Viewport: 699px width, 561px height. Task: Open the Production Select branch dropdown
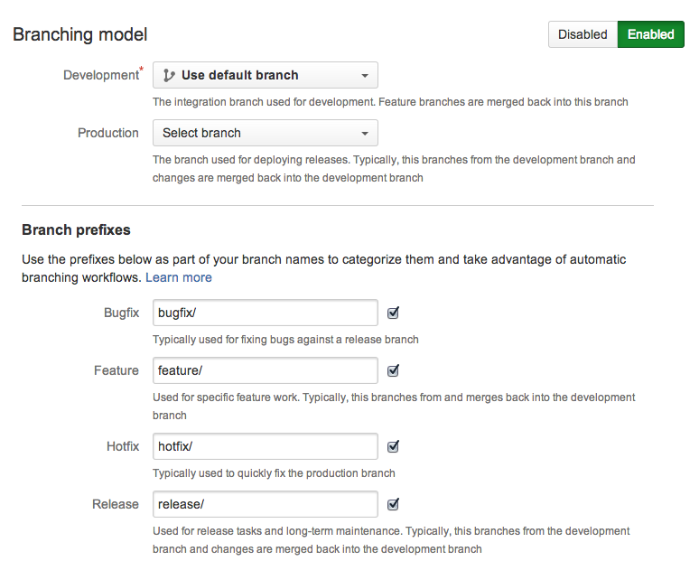coord(265,133)
